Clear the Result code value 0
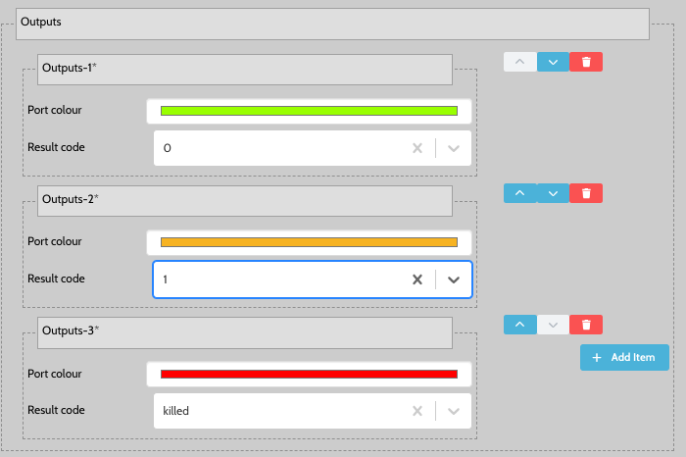 point(416,148)
